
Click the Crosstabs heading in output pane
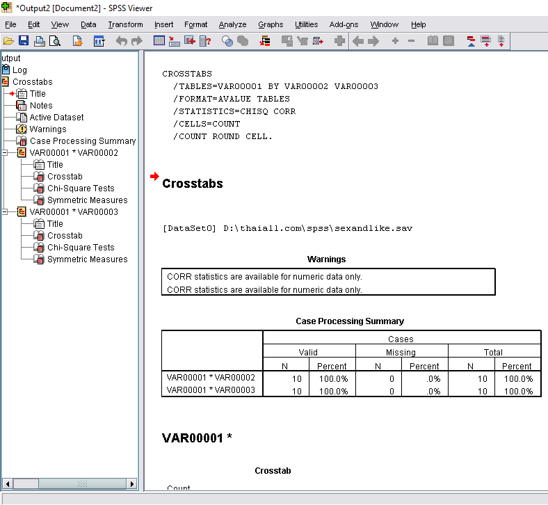click(x=193, y=184)
